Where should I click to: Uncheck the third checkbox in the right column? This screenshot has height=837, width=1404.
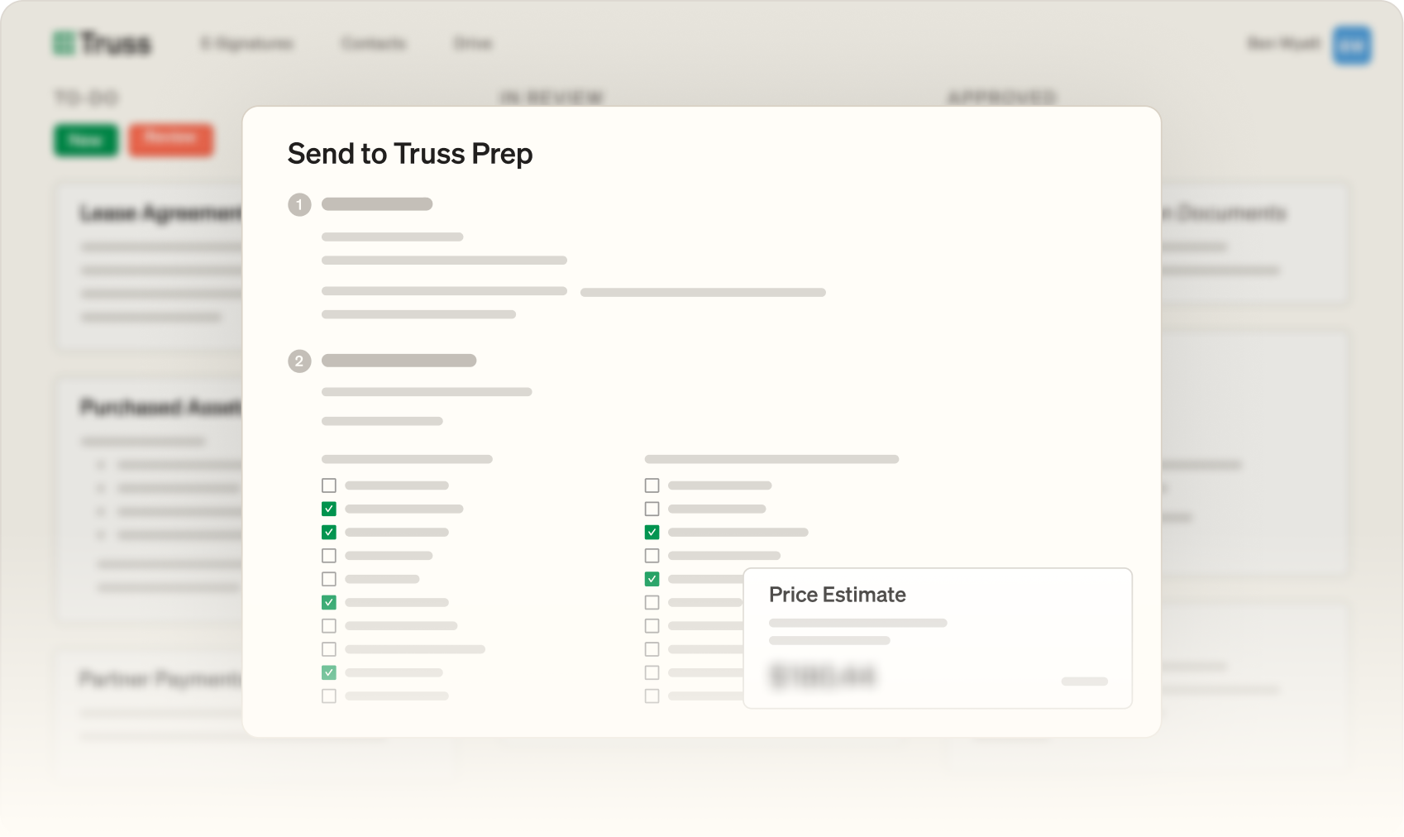(652, 532)
